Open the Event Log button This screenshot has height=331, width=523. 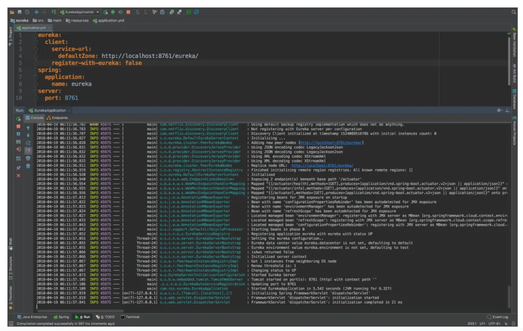(498, 317)
